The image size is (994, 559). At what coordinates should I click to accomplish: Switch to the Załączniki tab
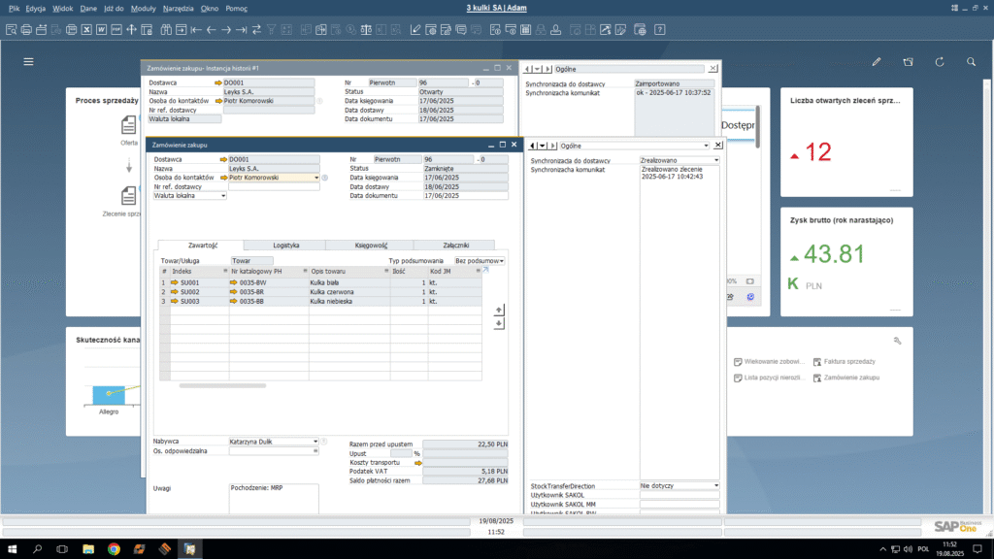coord(456,246)
